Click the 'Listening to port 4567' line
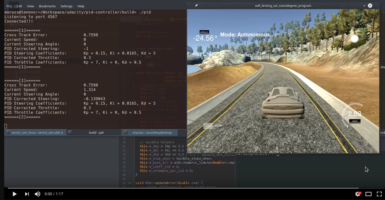 tap(31, 17)
